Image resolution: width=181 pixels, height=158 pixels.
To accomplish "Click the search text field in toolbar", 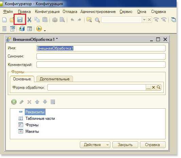I will pyautogui.click(x=122, y=20).
